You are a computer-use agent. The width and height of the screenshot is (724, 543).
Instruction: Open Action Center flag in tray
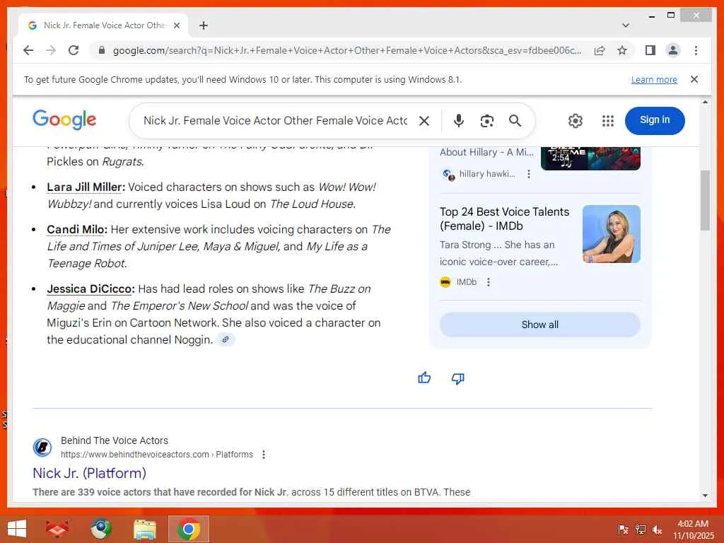pyautogui.click(x=623, y=530)
